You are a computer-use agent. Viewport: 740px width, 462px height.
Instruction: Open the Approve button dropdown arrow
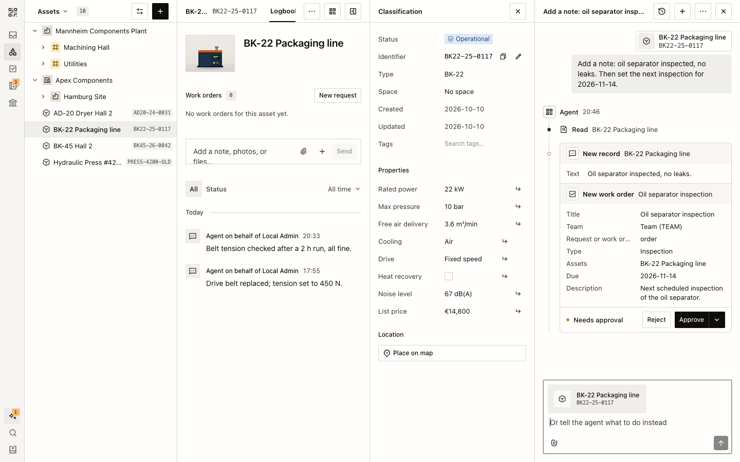point(717,320)
